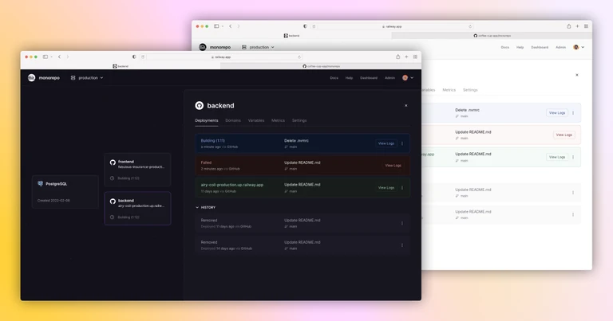Open more options for the airy-coil-production deployment row
Screen dimensions: 613x321
(402, 188)
